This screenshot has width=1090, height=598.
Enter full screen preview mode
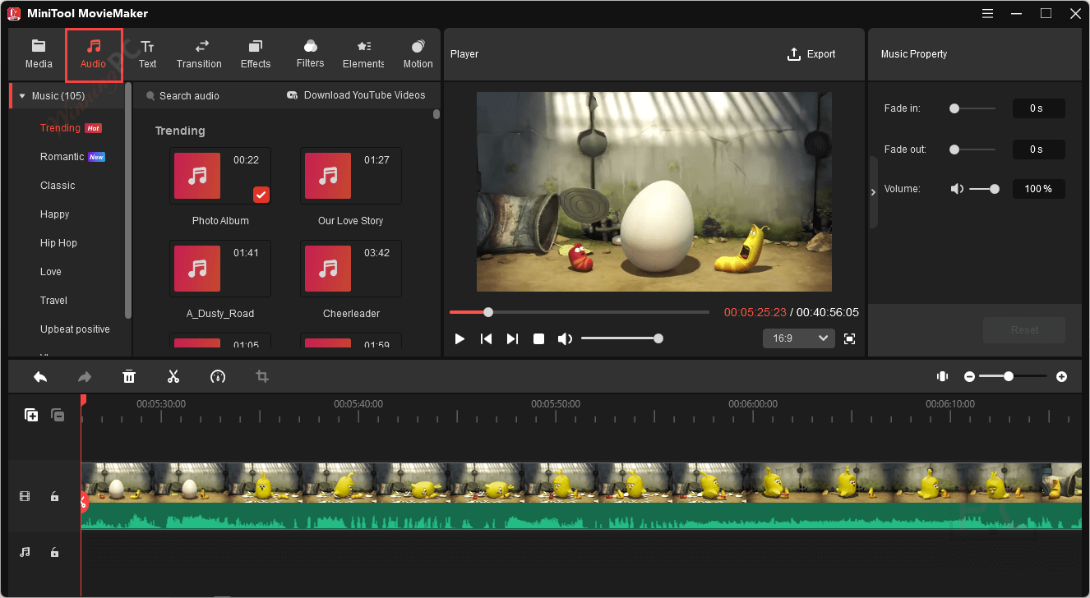[x=850, y=338]
